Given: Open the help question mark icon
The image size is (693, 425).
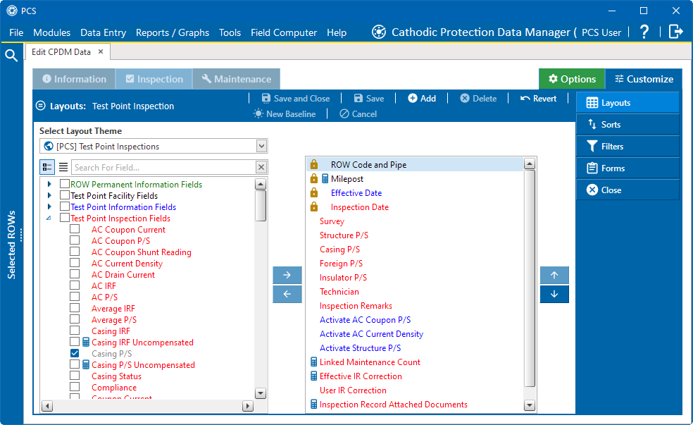Looking at the screenshot, I should (644, 32).
